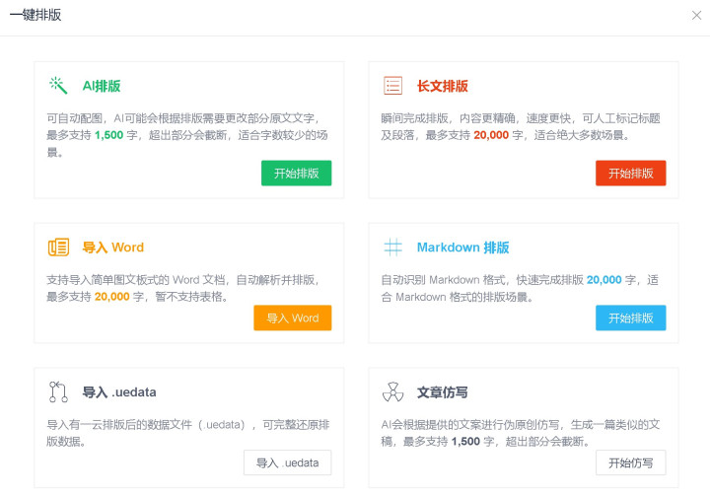710x495 pixels.
Task: Click the 开始仿写 button
Action: click(630, 462)
